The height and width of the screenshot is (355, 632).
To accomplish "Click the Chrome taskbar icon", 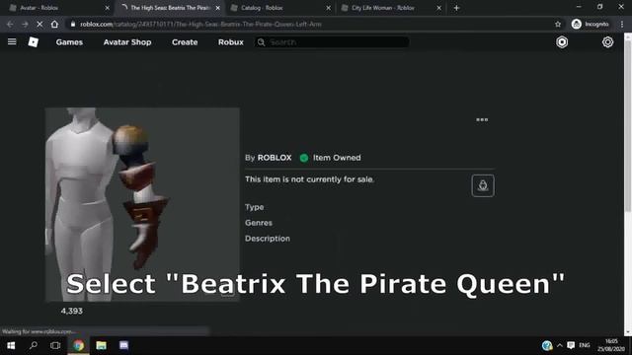I will [79, 345].
